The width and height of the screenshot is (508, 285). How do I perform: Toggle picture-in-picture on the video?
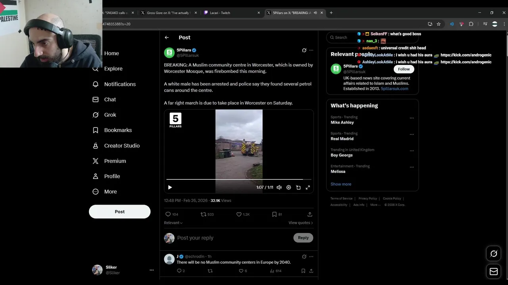298,187
